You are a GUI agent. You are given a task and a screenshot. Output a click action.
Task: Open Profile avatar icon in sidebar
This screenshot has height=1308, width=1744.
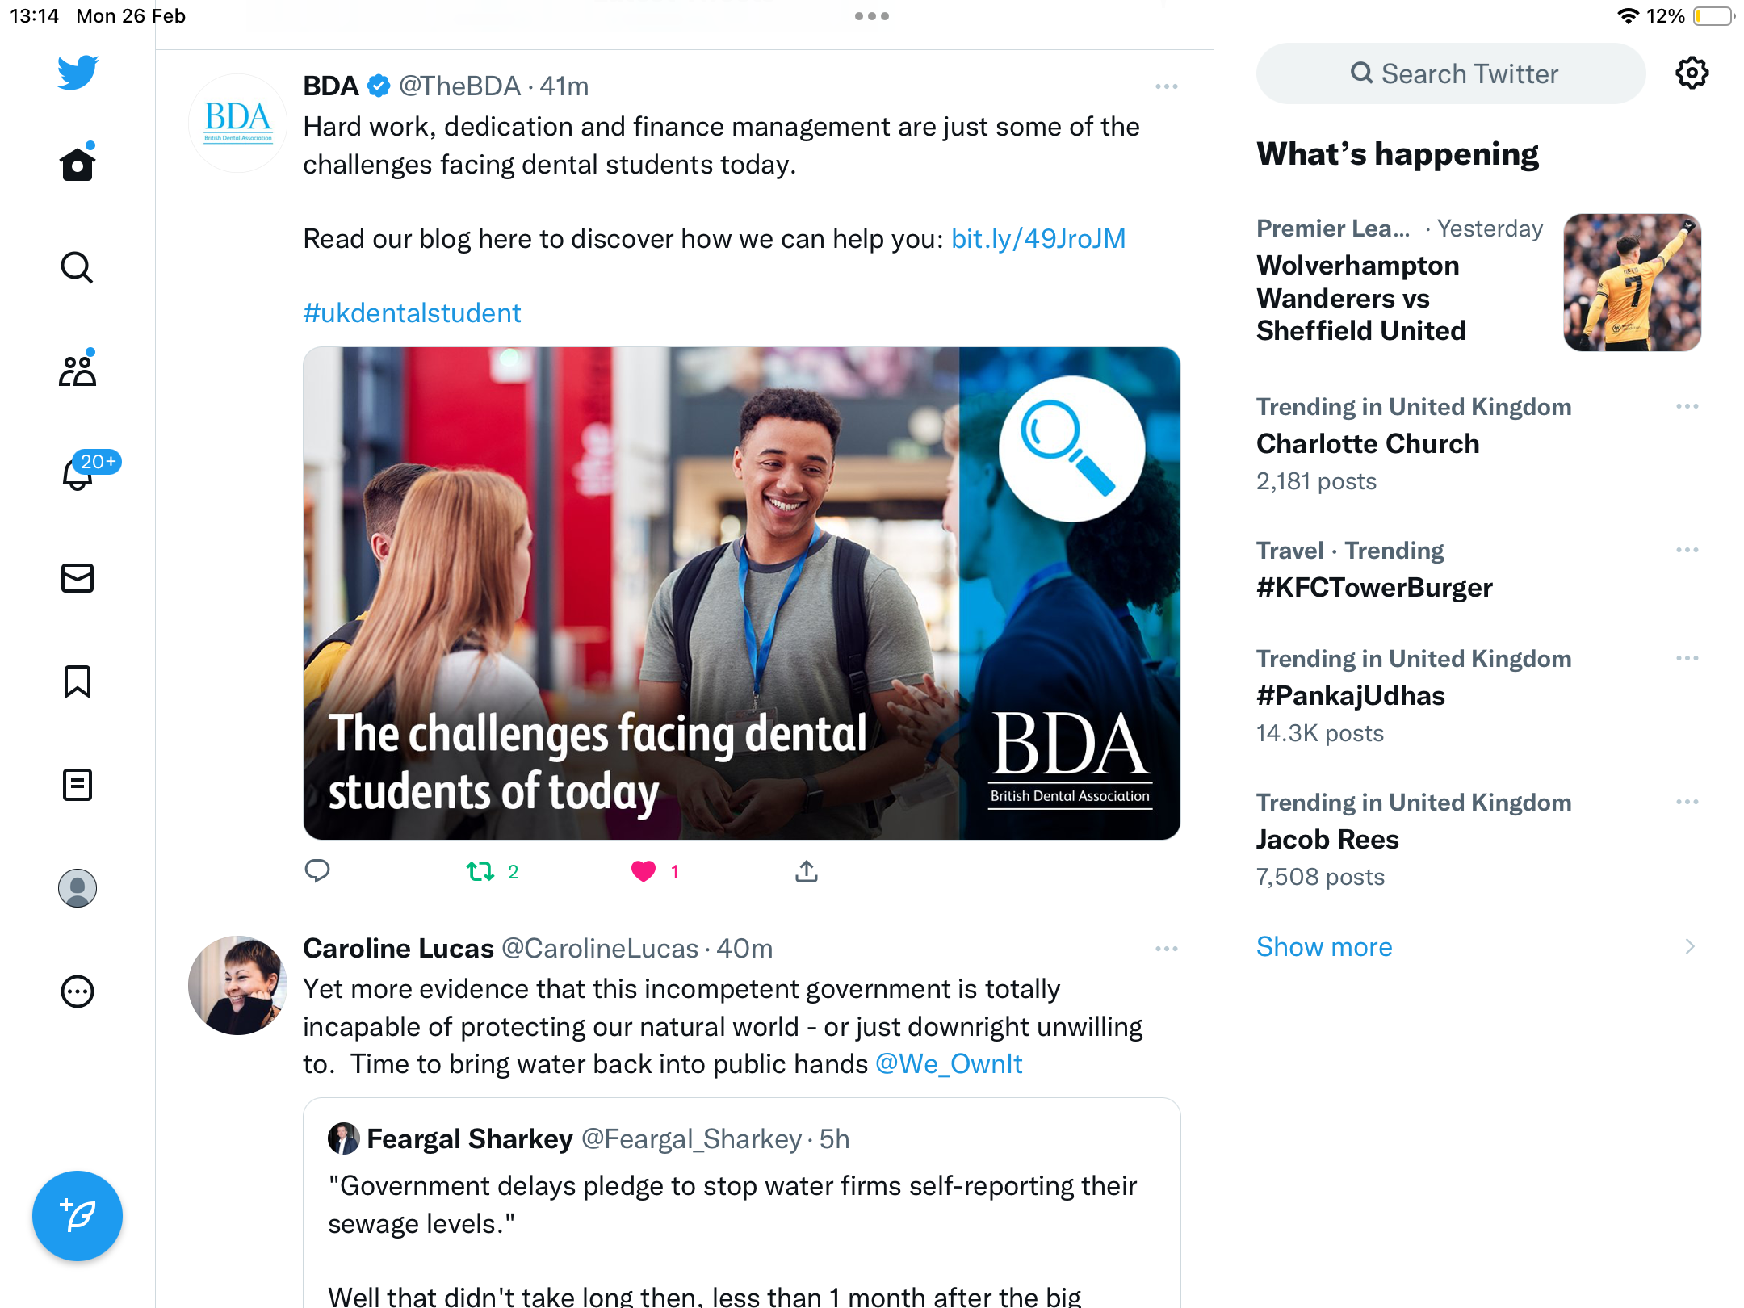pos(78,888)
